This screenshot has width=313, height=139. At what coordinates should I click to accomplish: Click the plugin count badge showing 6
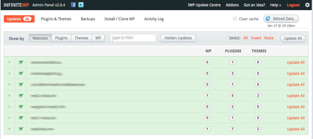pyautogui.click(x=233, y=96)
